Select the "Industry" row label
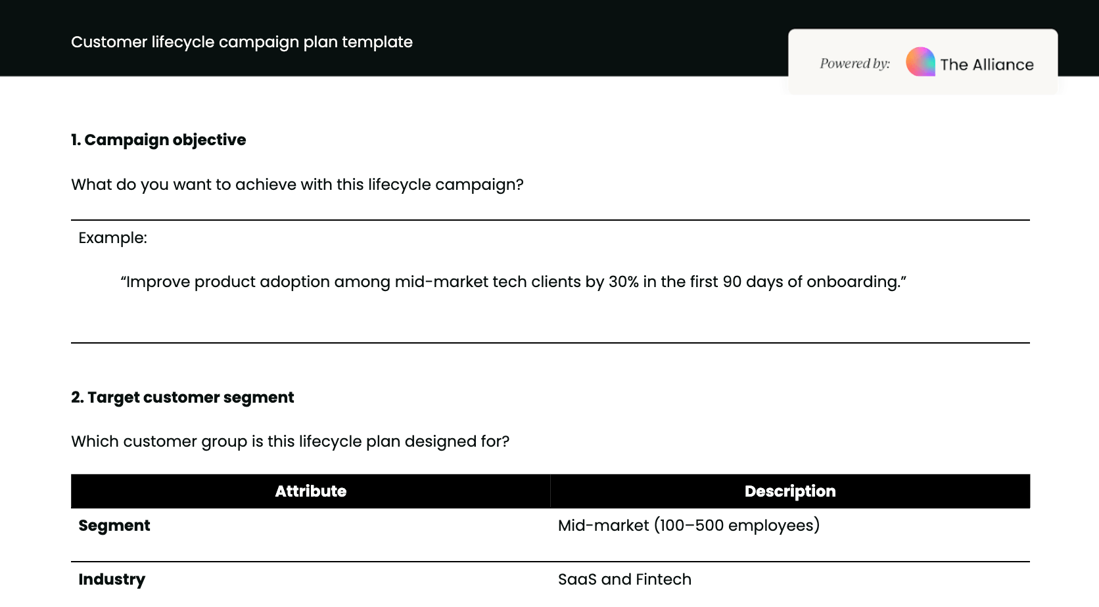1099x607 pixels. [112, 579]
